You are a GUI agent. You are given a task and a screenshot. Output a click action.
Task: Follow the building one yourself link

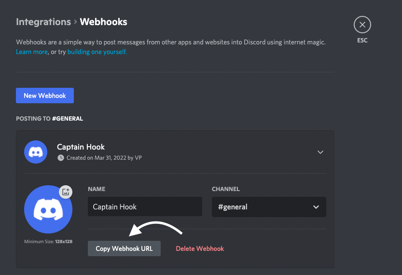[97, 52]
